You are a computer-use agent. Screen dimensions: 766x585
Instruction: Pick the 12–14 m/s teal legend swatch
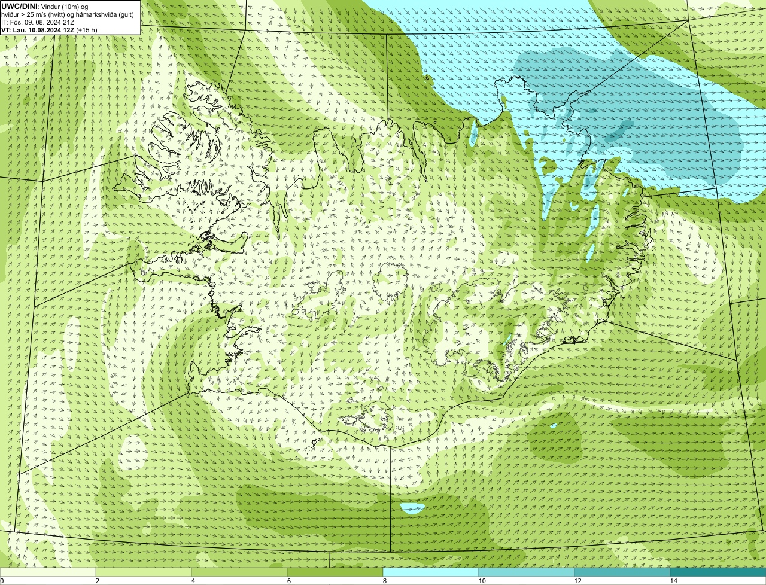(622, 572)
